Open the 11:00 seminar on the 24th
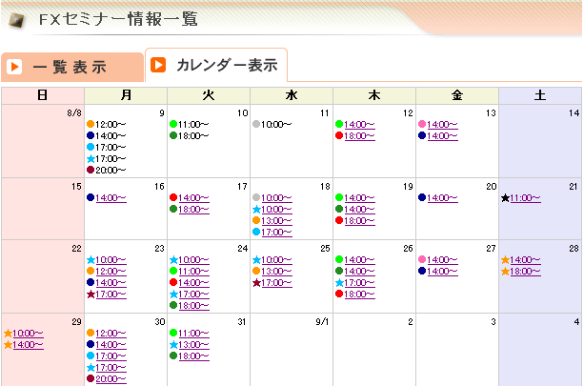Screen dimensions: 584x386 [x=193, y=272]
